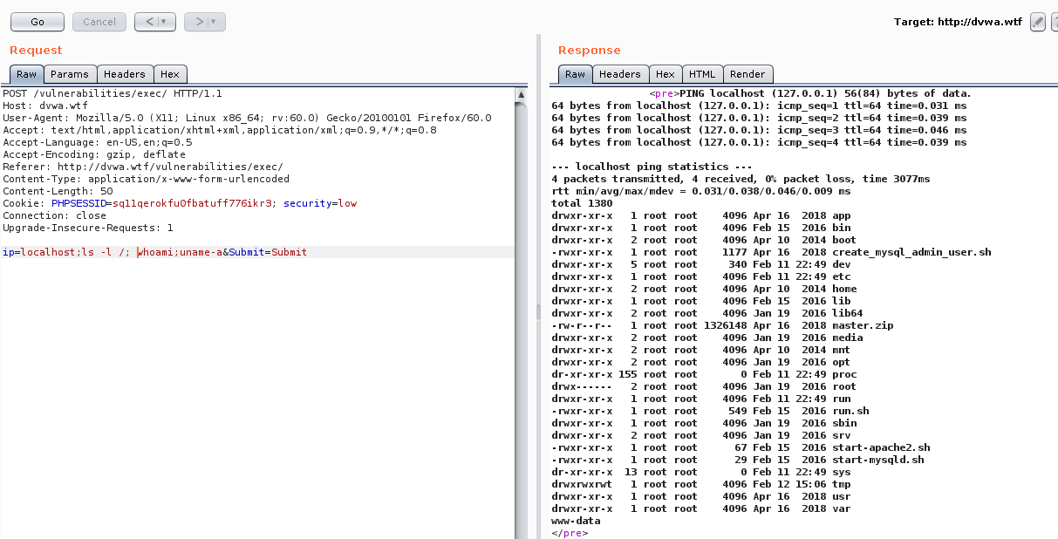The height and width of the screenshot is (539, 1058).
Task: Click the lib64 directory listing row
Action: click(x=707, y=313)
